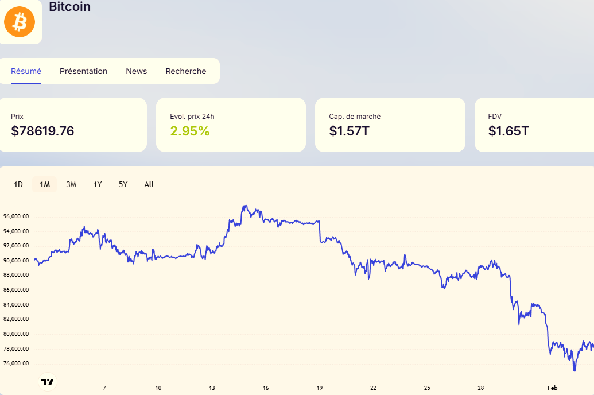Choose the 5Y chart period
Screen dimensions: 594x395
point(123,184)
